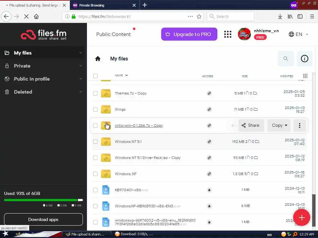Image resolution: width=318 pixels, height=238 pixels.
Task: Click the red plus upload button
Action: click(302, 218)
